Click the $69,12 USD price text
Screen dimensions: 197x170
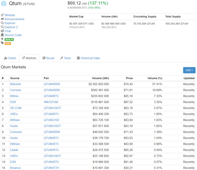tap(77, 3)
